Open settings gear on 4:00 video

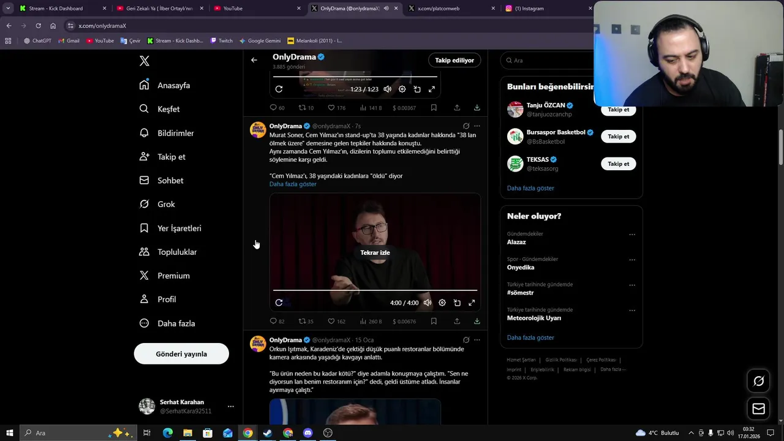pos(442,303)
